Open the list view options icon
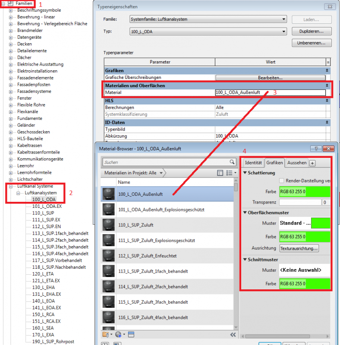The width and height of the screenshot is (340, 345). click(x=232, y=173)
